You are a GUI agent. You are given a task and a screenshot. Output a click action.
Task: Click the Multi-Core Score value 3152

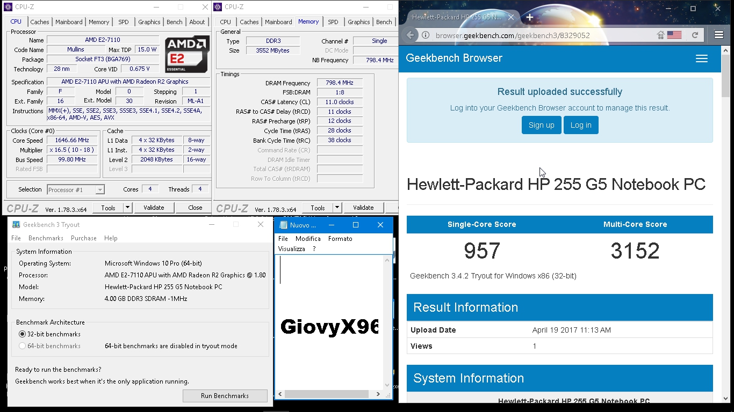coord(635,251)
